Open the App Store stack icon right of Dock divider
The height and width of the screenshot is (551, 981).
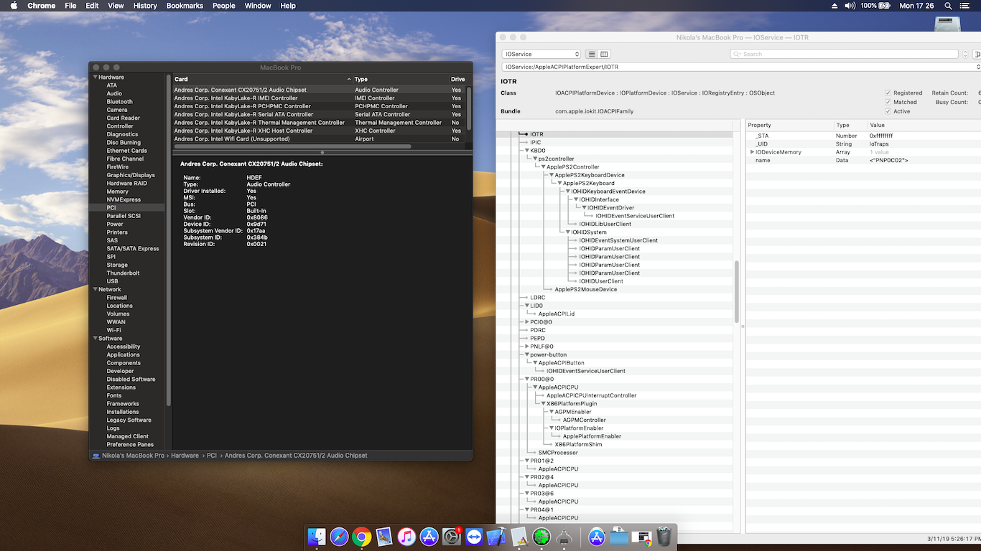[597, 536]
